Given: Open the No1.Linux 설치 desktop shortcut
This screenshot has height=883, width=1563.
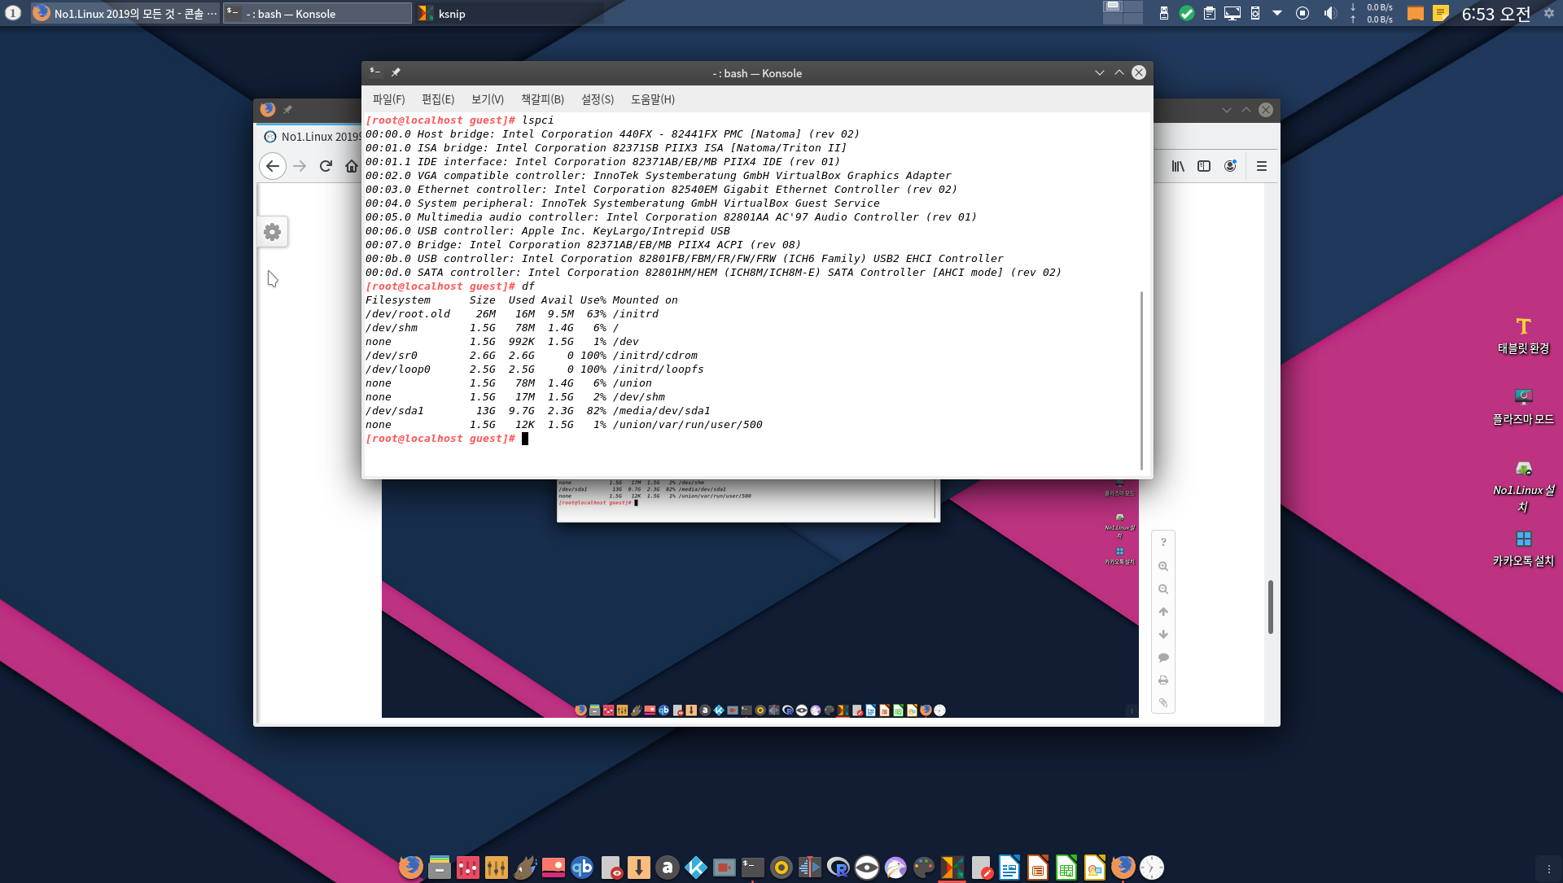Looking at the screenshot, I should (1523, 487).
